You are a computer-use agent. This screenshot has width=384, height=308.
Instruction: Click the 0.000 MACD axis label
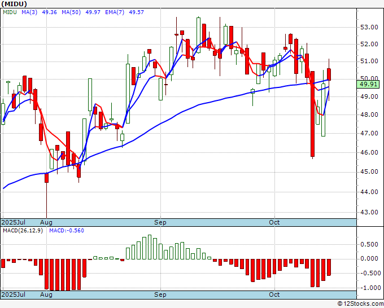pyautogui.click(x=369, y=258)
